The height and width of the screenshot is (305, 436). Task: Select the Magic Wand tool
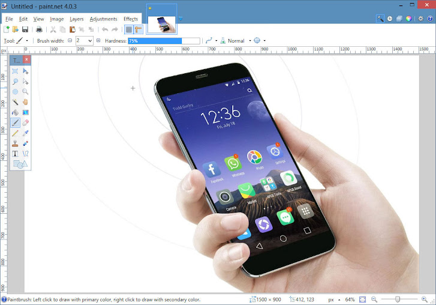[16, 102]
